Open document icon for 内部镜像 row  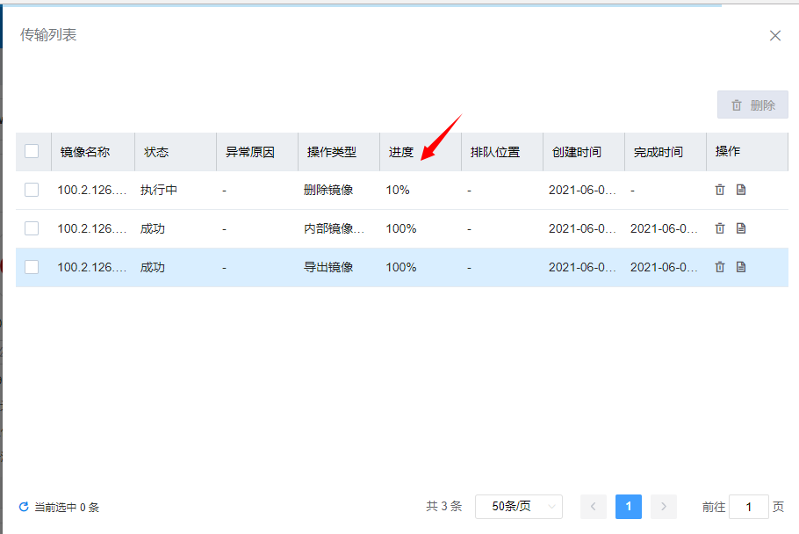pos(741,228)
